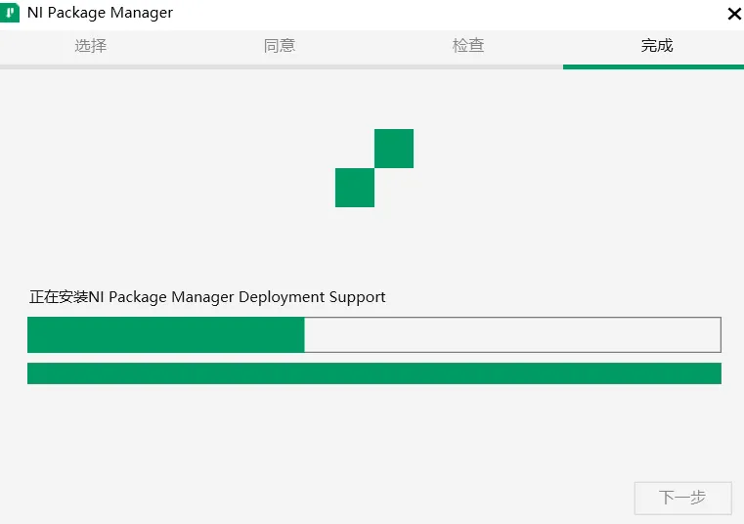
Task: Click the lower green square of loading animation
Action: [355, 188]
